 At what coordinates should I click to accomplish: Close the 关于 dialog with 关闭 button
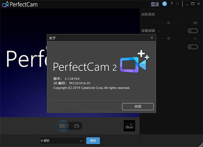[x=138, y=107]
